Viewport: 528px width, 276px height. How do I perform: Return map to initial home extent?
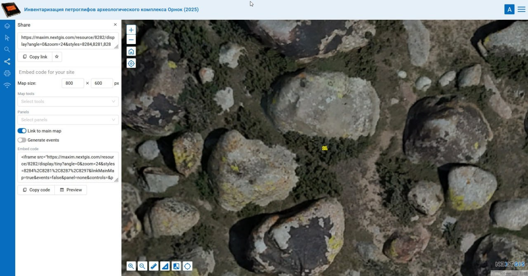pos(131,51)
